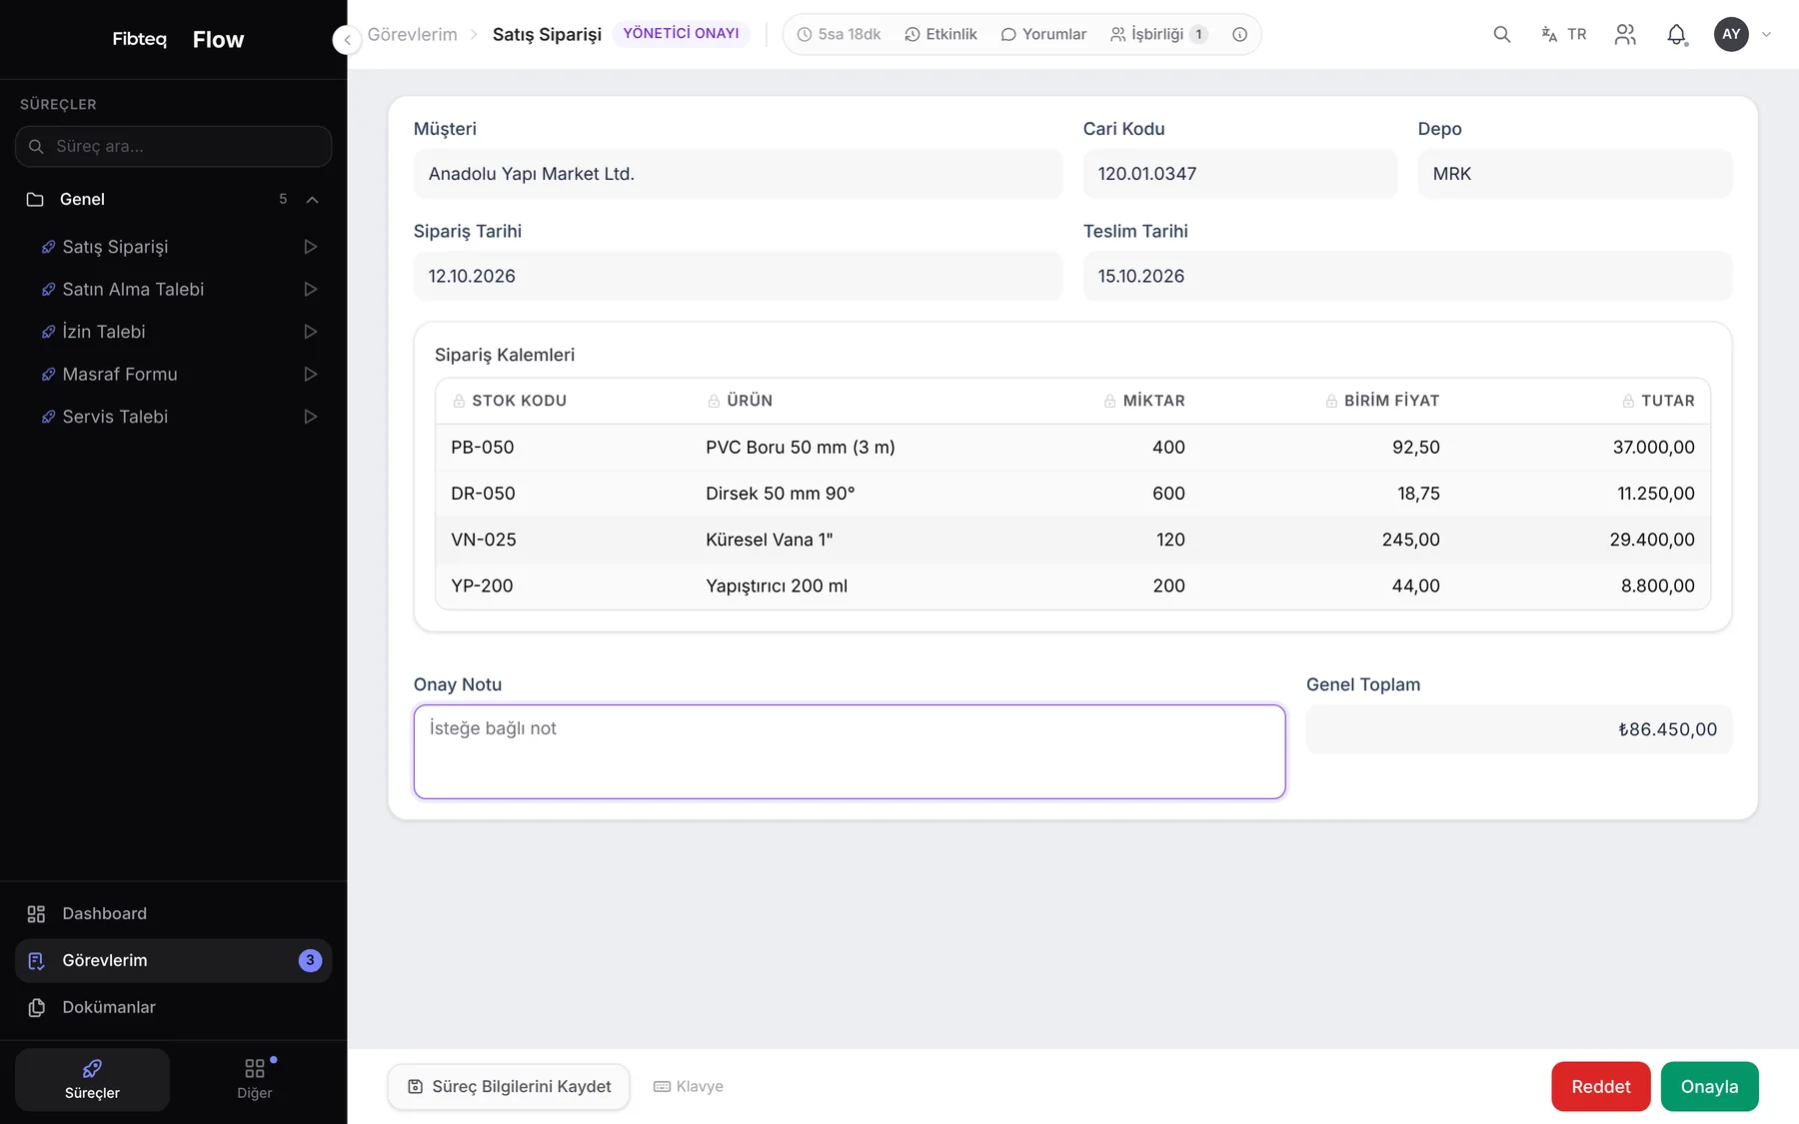Select the Satış Siparişi process item
Image resolution: width=1799 pixels, height=1124 pixels.
pos(115,247)
